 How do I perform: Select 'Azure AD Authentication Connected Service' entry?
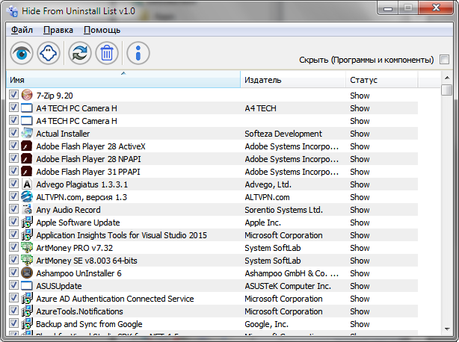pos(115,299)
